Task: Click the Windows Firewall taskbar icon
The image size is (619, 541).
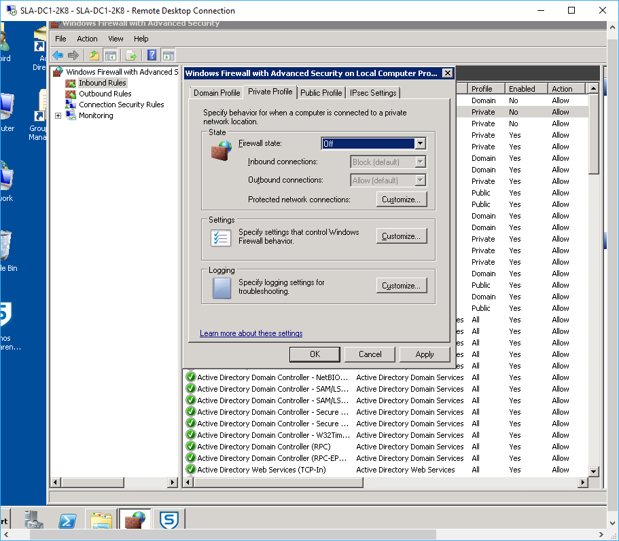Action: click(x=135, y=519)
